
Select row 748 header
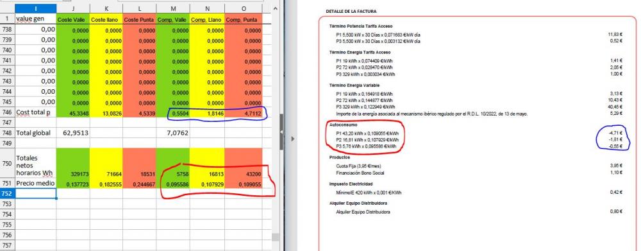[7, 133]
